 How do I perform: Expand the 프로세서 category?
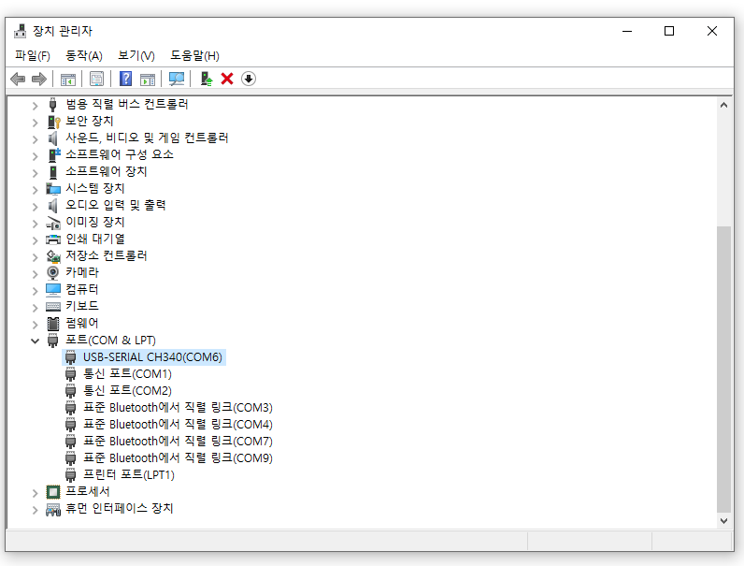[35, 492]
